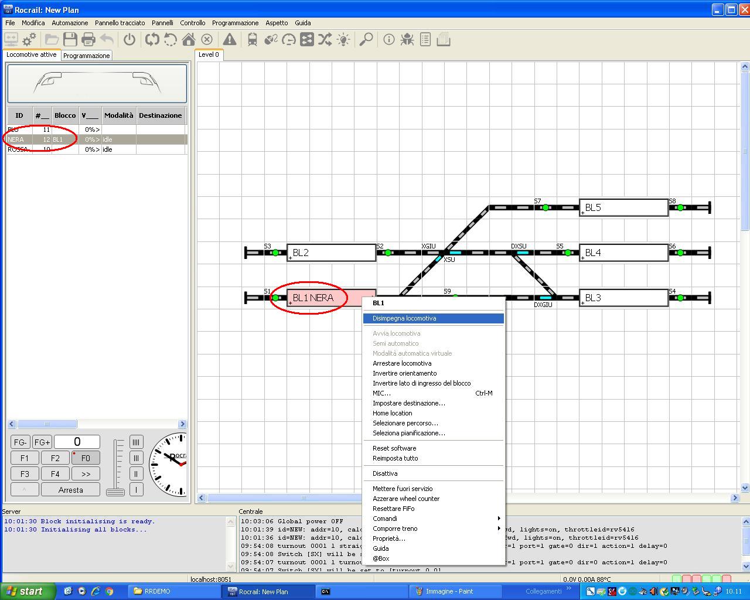Click Chrome icon in quick launch
The width and height of the screenshot is (750, 600).
pyautogui.click(x=109, y=591)
